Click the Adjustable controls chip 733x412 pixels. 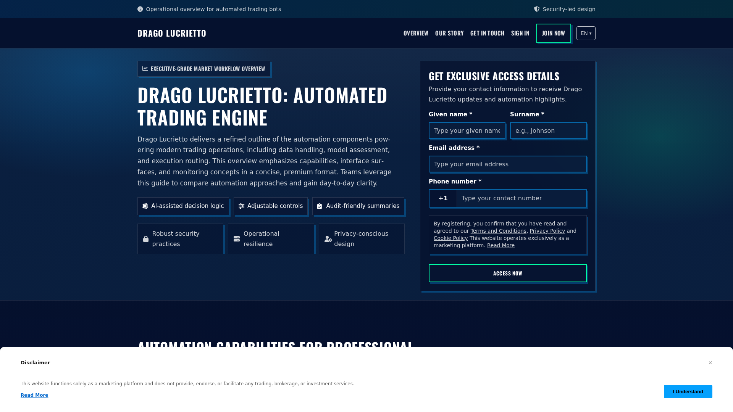click(271, 206)
